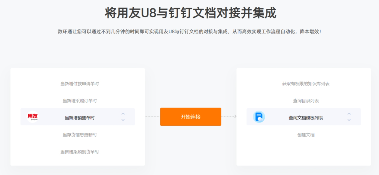
Task: Click up chevron in the 用友U8 trigger selector
Action: pos(123,114)
